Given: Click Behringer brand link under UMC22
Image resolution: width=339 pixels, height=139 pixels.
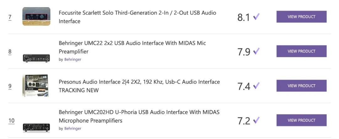Looking at the screenshot, I should pos(73,59).
